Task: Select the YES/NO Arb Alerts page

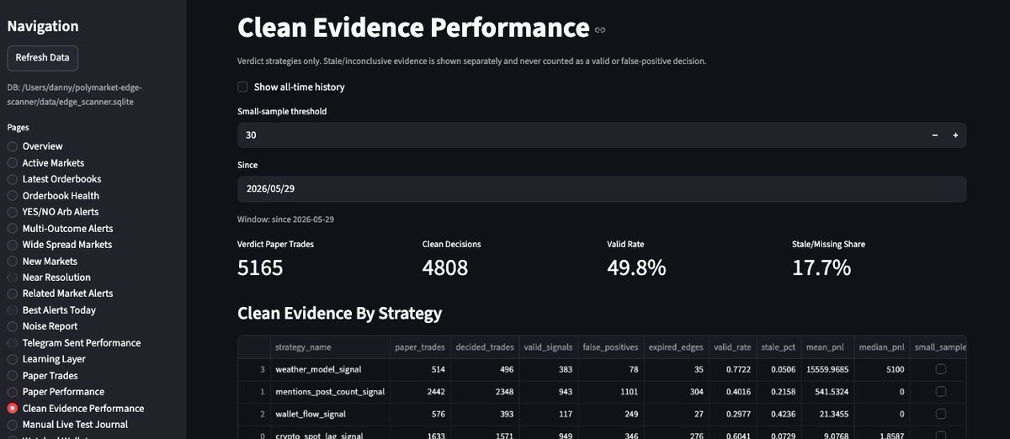Action: (52, 212)
